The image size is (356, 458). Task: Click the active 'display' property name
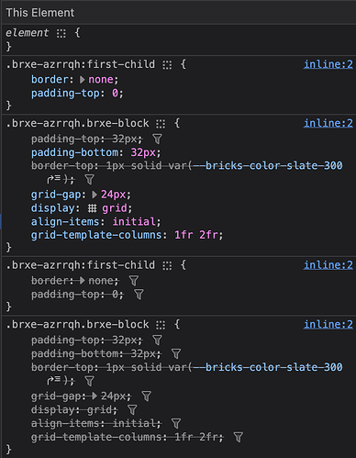53,208
